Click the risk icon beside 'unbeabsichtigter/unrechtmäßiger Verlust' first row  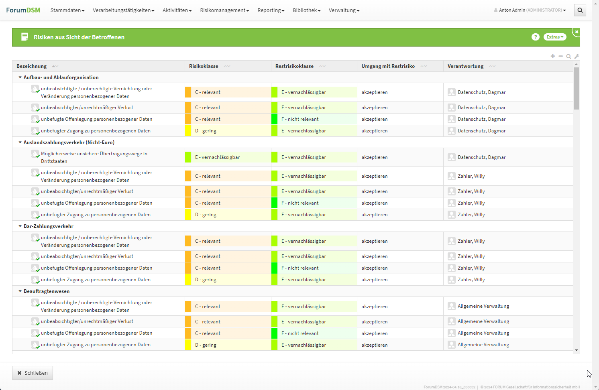pos(35,108)
